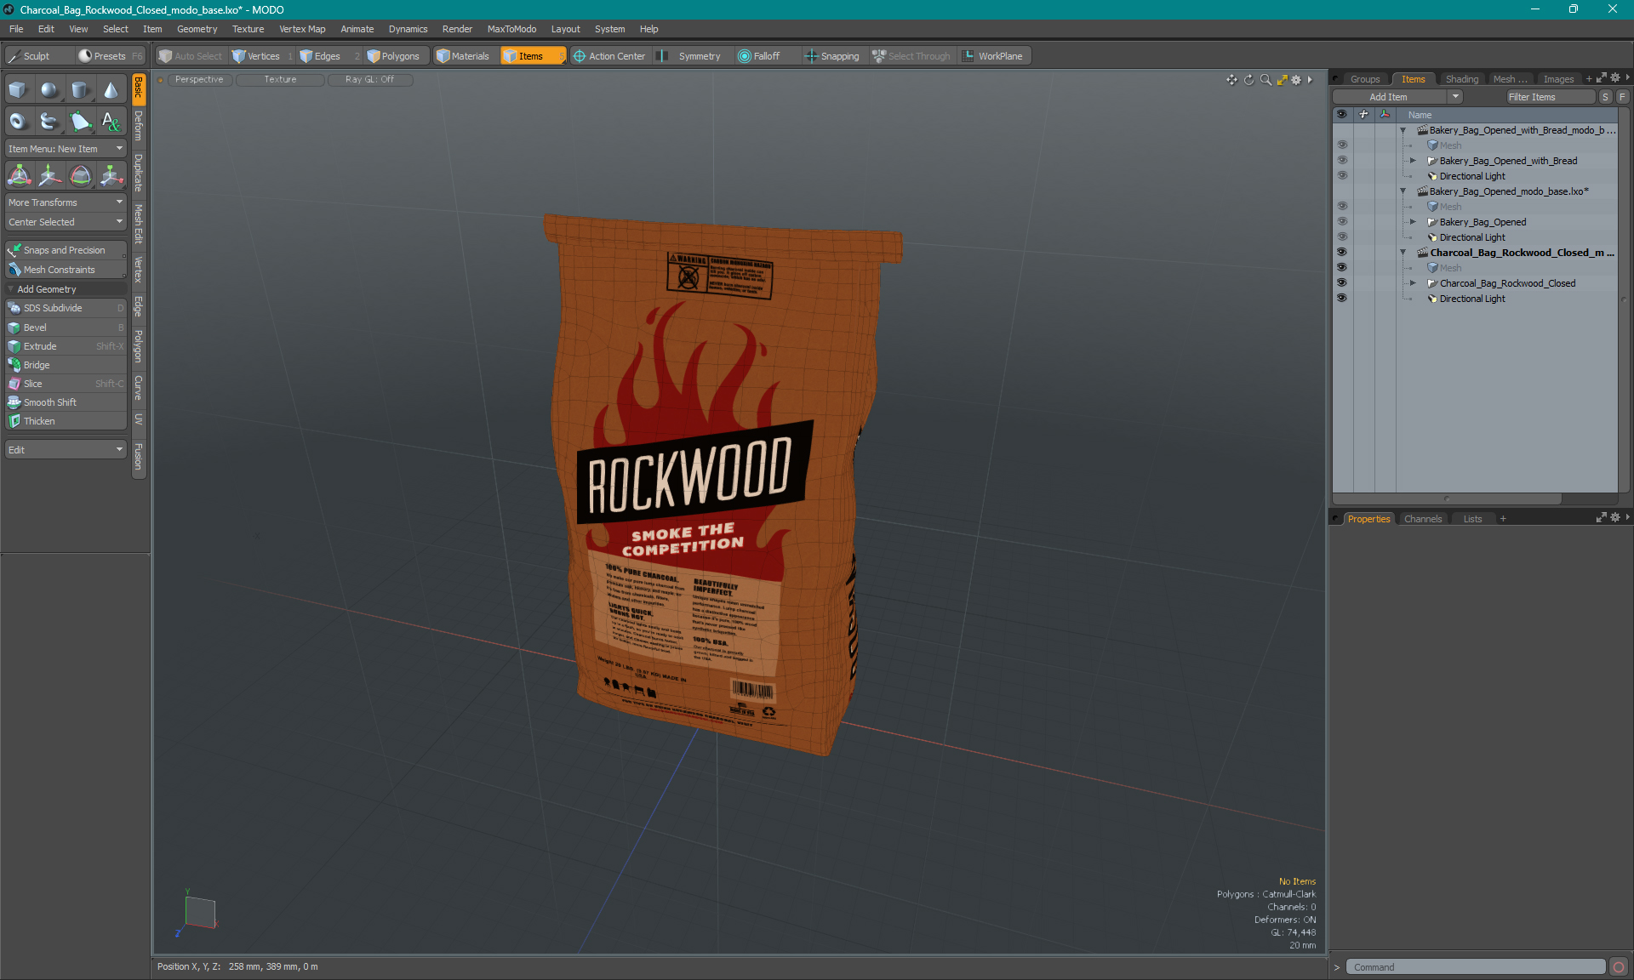This screenshot has width=1634, height=980.
Task: Select the Sphere primitive tool
Action: 49,90
